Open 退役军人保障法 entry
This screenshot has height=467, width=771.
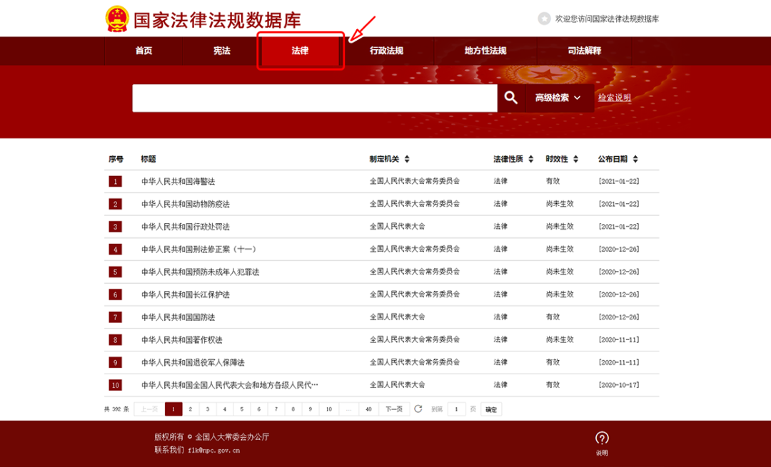[x=193, y=362]
